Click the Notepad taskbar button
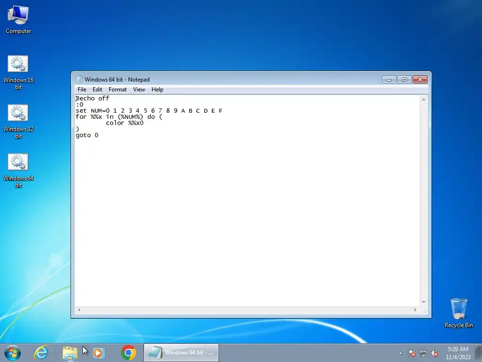 [x=181, y=353]
